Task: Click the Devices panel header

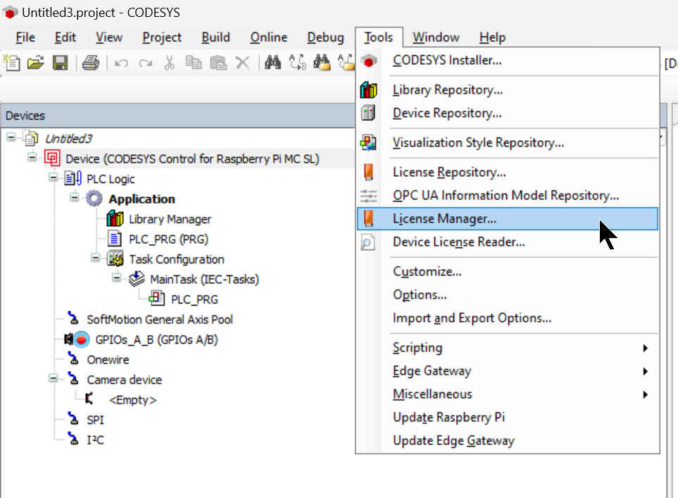Action: coord(177,116)
